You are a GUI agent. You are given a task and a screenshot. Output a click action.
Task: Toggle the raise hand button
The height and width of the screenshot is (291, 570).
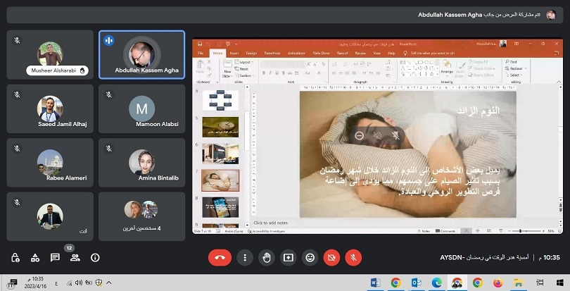point(266,258)
